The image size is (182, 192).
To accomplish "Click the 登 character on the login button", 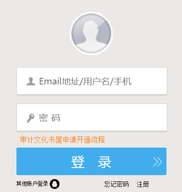I will pos(78,162).
